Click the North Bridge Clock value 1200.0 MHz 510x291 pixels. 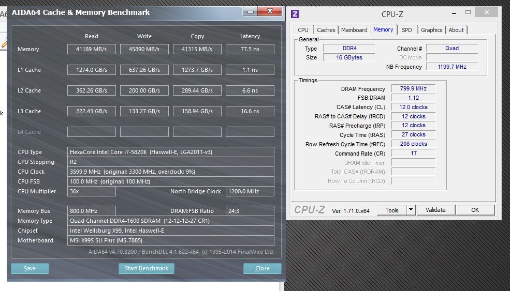pyautogui.click(x=250, y=191)
